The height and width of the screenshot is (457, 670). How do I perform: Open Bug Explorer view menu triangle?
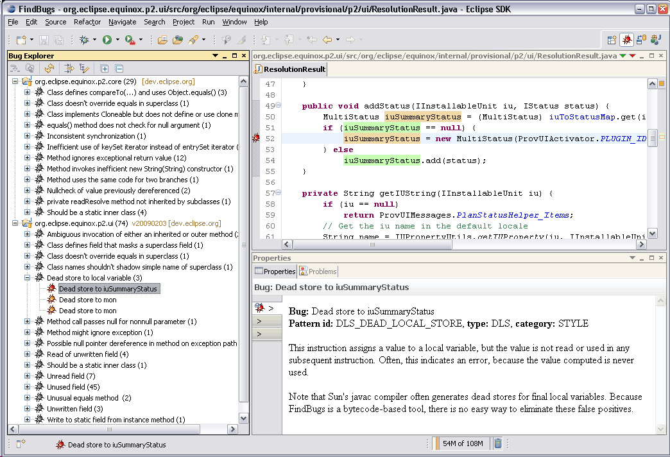[215, 56]
